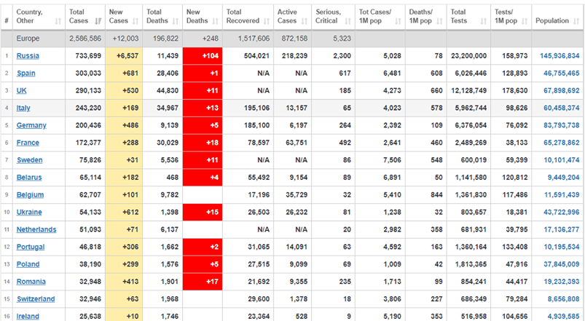Open the Russia country link
585x321 pixels.
click(28, 56)
